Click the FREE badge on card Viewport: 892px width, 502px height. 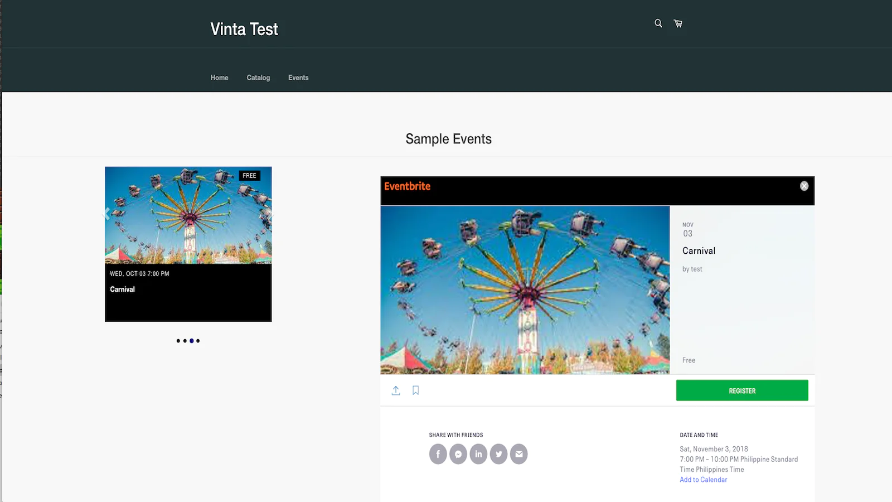tap(249, 176)
